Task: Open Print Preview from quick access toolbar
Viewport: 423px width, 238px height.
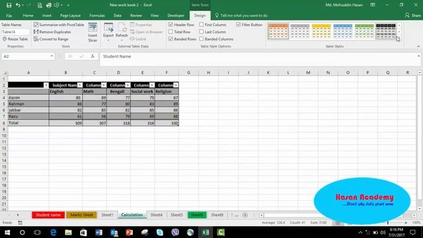Action: [40, 5]
